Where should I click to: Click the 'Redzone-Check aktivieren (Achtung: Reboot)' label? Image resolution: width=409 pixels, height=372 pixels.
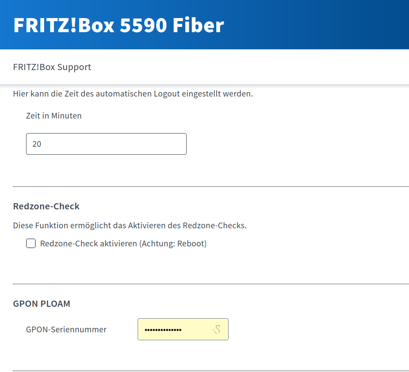124,244
